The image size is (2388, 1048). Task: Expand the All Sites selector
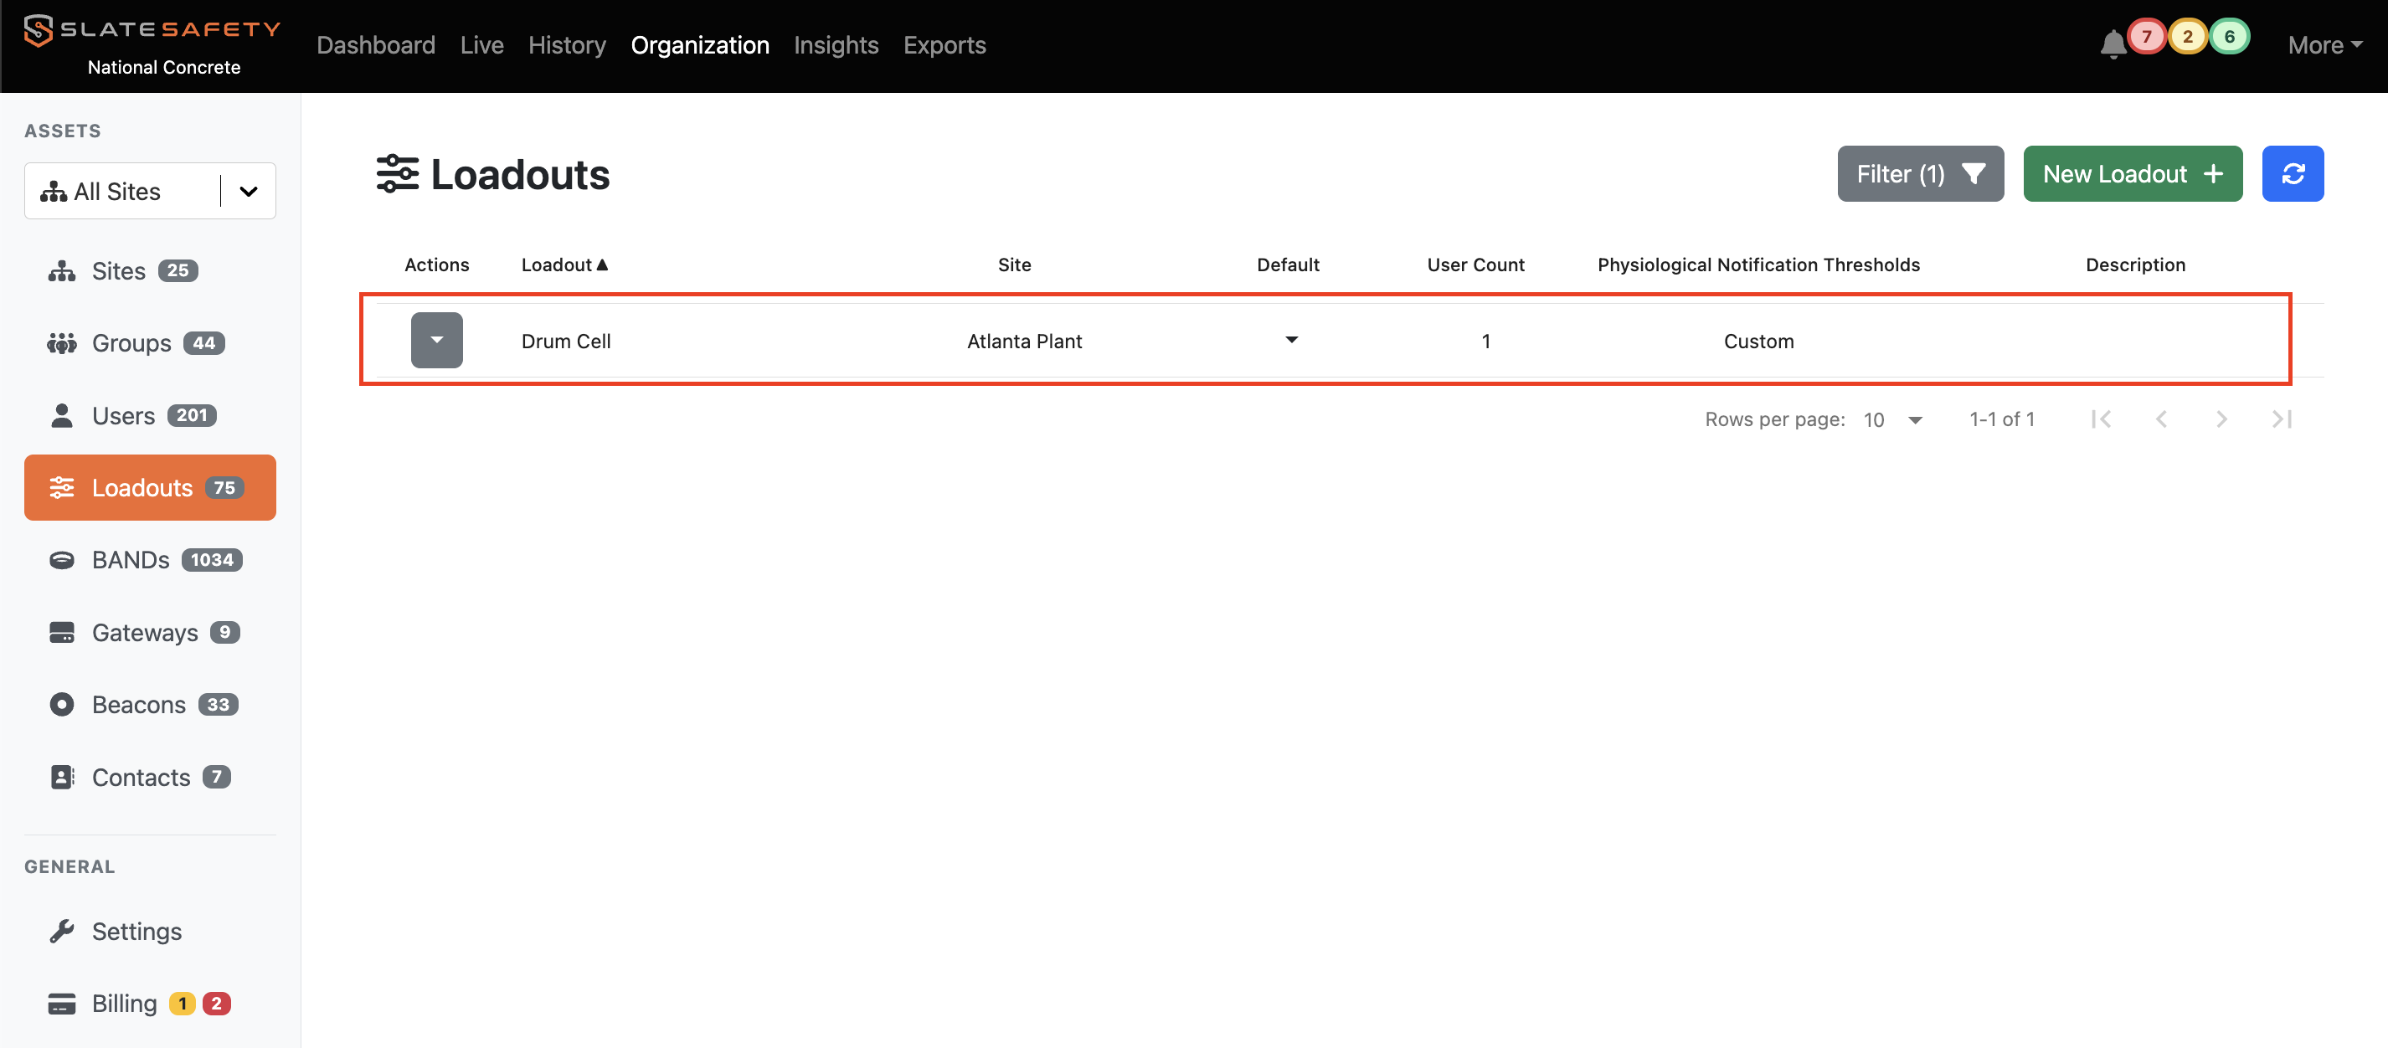click(x=248, y=192)
